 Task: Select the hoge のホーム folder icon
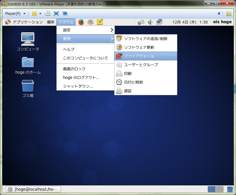click(28, 65)
